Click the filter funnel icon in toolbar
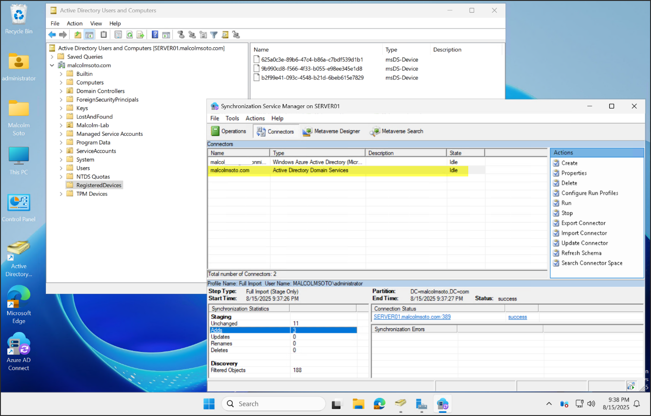 [214, 35]
